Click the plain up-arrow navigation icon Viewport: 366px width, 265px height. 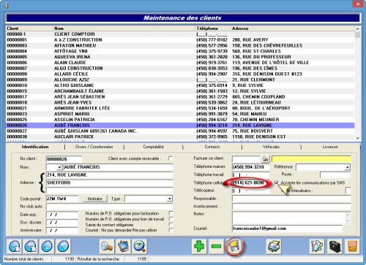click(63, 246)
